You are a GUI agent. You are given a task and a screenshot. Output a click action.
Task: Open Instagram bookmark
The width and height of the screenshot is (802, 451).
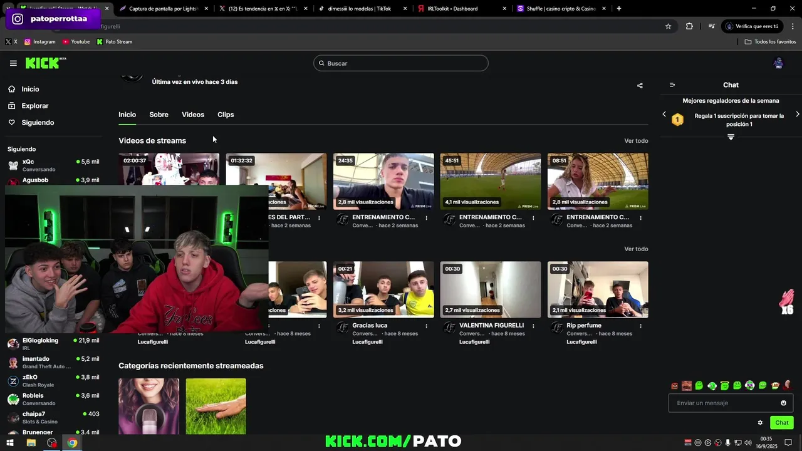pyautogui.click(x=40, y=42)
